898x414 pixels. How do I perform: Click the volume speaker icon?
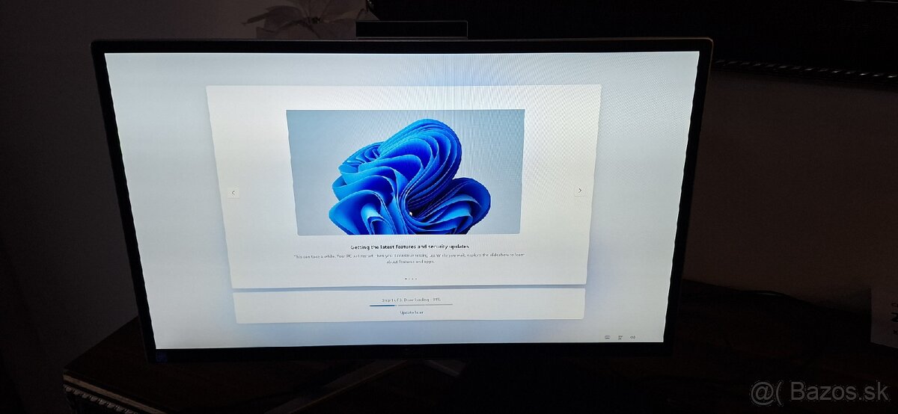(633, 337)
